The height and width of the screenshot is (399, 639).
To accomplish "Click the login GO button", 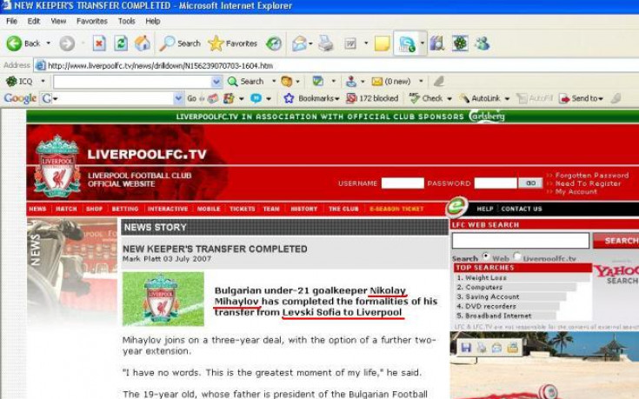I will 530,183.
